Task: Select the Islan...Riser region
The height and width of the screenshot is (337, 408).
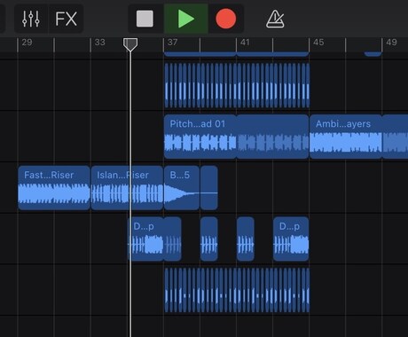Action: click(127, 188)
